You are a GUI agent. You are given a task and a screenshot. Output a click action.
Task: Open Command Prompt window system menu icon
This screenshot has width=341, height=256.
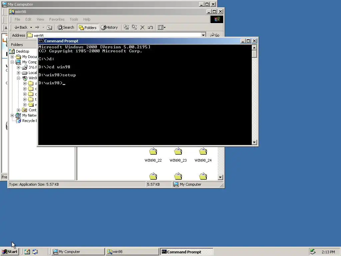tap(41, 41)
